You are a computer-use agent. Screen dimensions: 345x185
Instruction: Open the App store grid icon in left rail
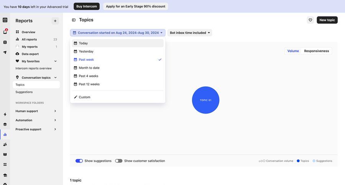pyautogui.click(x=5, y=164)
